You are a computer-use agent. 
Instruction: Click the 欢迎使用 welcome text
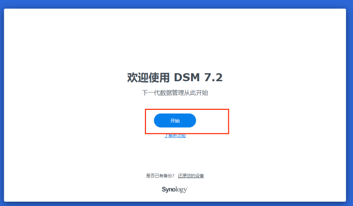(148, 77)
